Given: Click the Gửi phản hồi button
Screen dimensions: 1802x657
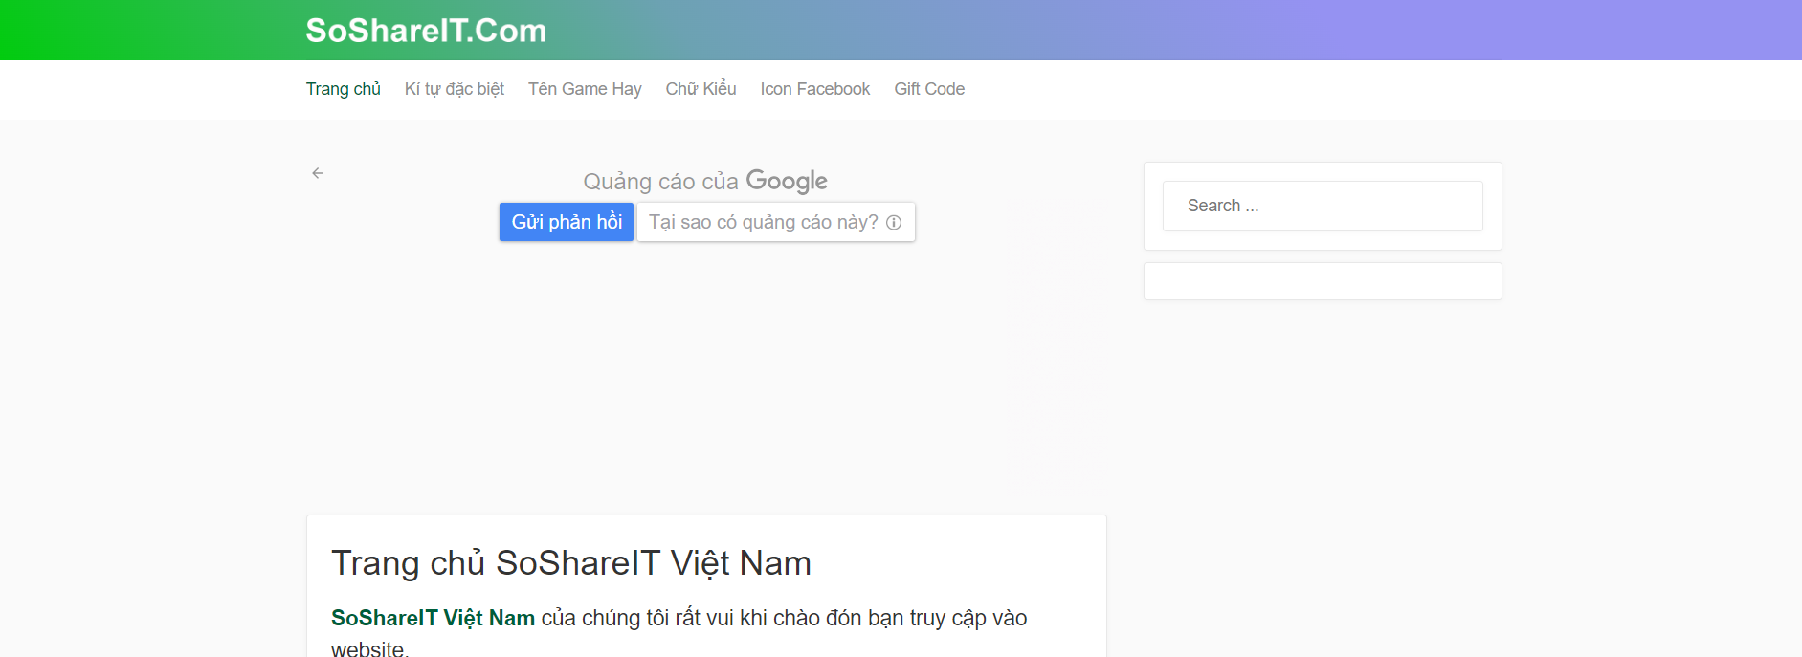Looking at the screenshot, I should click(567, 222).
